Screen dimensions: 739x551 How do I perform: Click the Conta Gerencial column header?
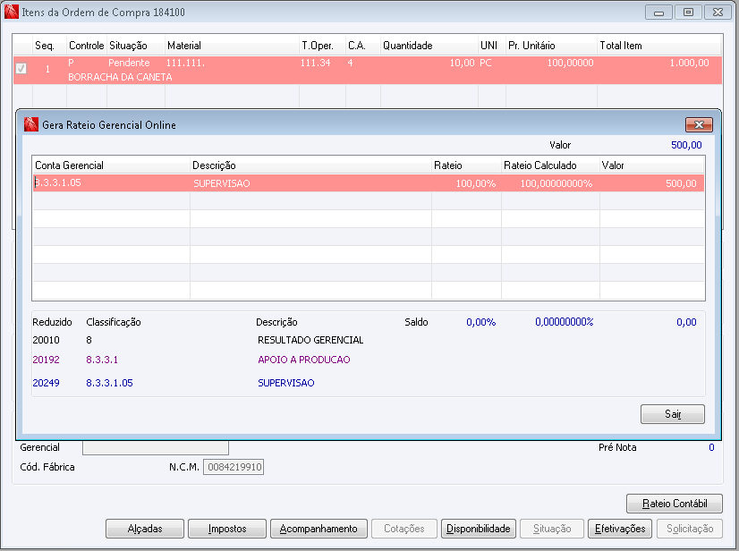pyautogui.click(x=111, y=165)
